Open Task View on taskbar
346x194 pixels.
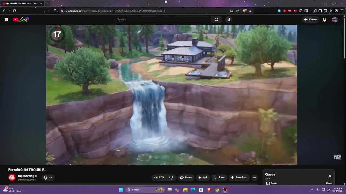click(169, 190)
